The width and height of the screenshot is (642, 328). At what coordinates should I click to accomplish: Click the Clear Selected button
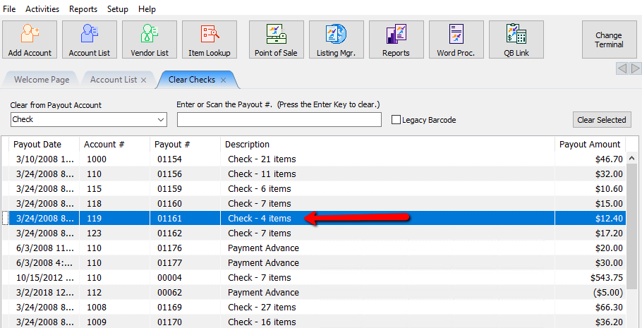pyautogui.click(x=602, y=120)
